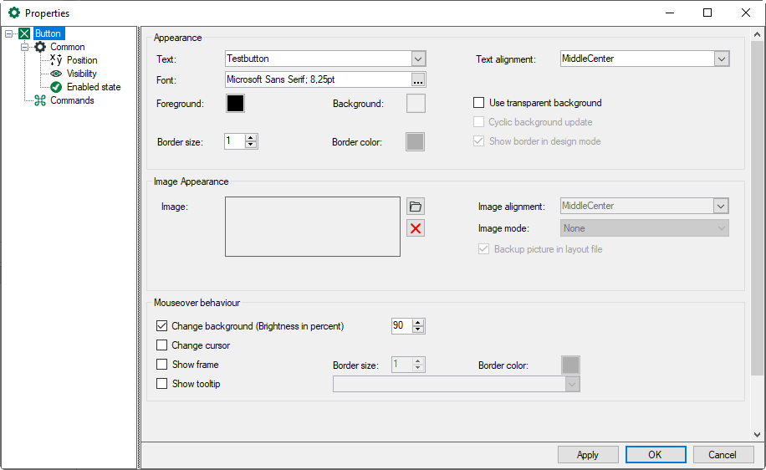Expand the Text combo box arrow
This screenshot has height=470, width=766.
[x=418, y=59]
